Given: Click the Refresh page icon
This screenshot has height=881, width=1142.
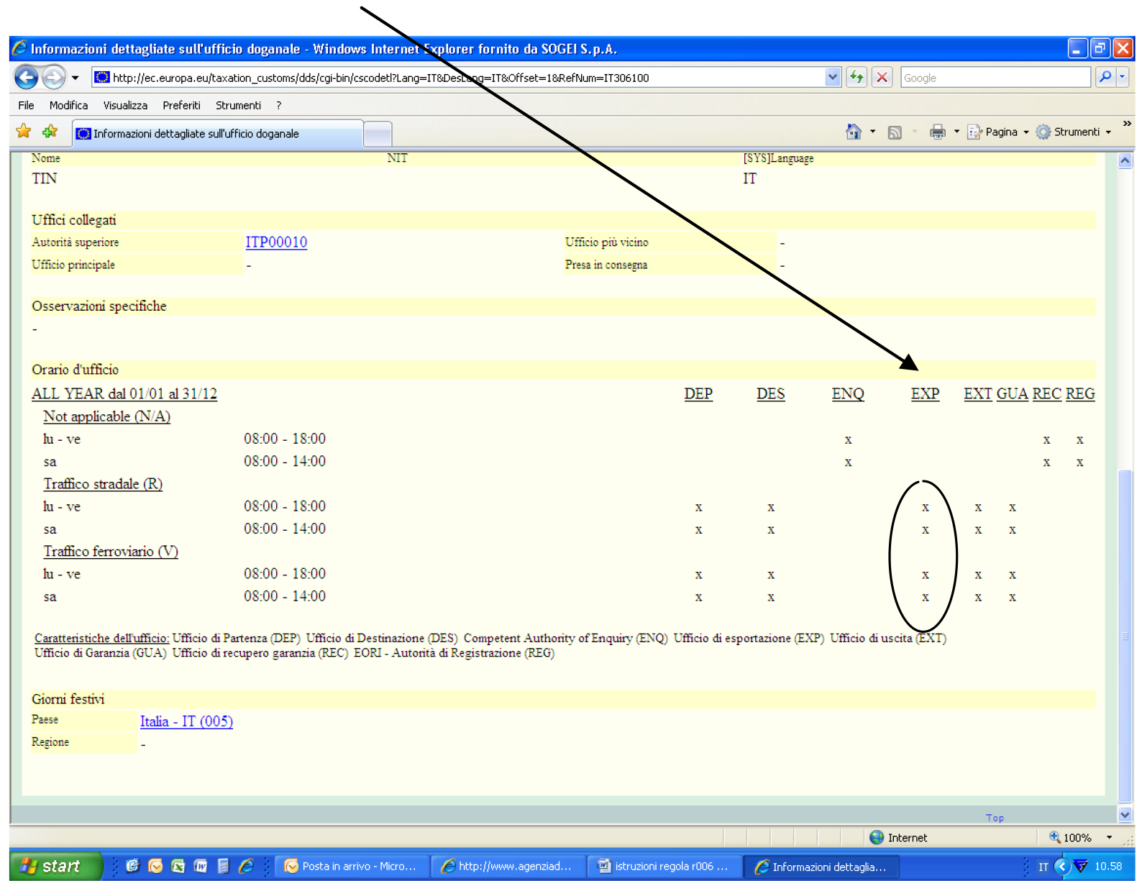Looking at the screenshot, I should tap(856, 77).
